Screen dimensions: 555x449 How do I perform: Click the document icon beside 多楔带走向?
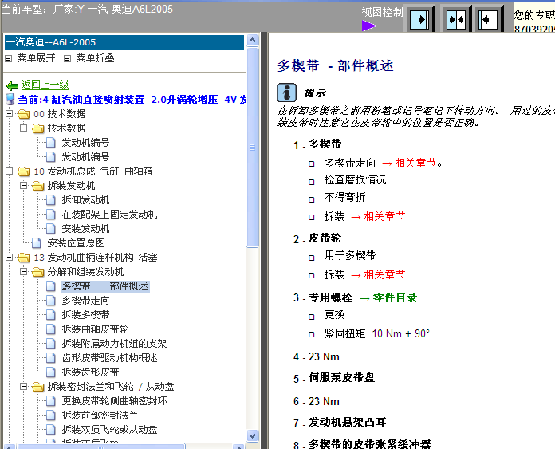click(x=51, y=301)
